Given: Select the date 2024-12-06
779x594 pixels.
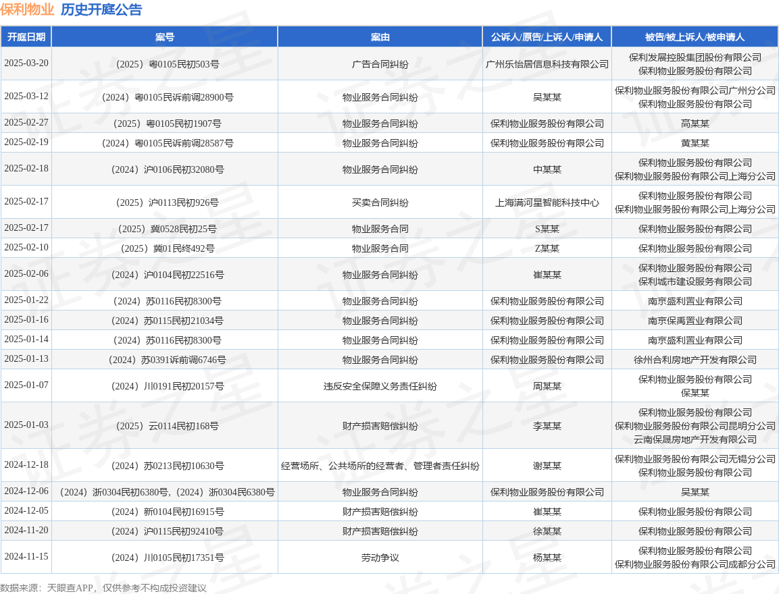Looking at the screenshot, I should coord(26,491).
